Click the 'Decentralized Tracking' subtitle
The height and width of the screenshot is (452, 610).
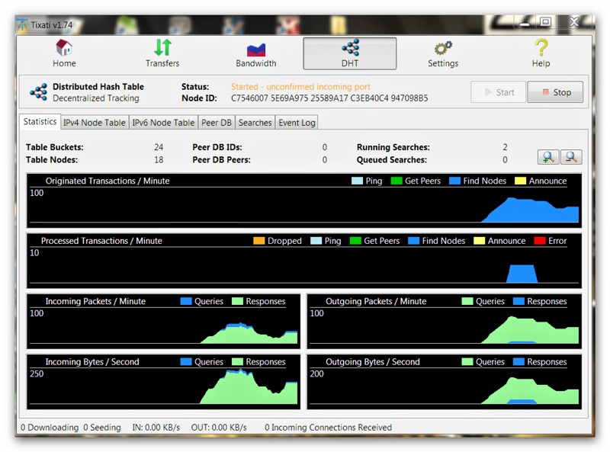coord(96,98)
